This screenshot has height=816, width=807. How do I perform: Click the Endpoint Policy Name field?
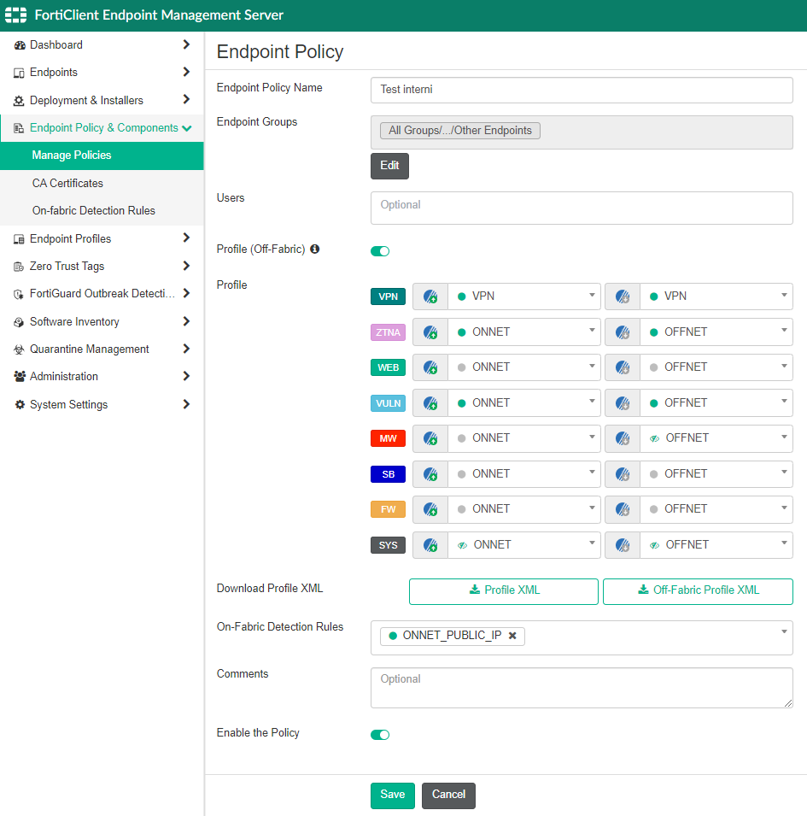pos(582,90)
